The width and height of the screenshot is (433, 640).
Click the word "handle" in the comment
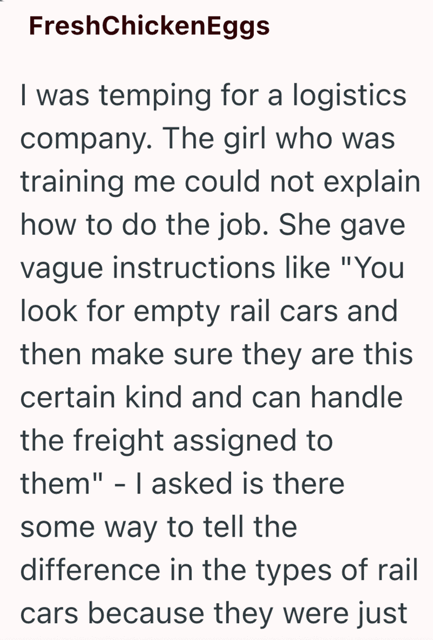point(357,397)
